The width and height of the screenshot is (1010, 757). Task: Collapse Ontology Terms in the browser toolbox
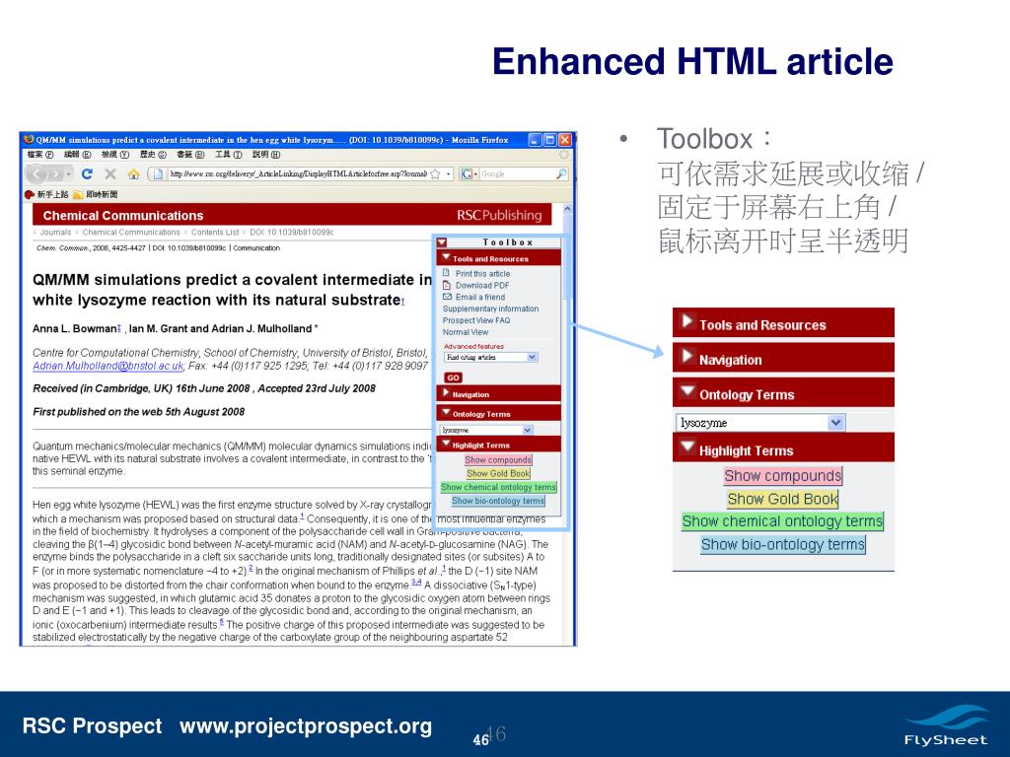445,413
